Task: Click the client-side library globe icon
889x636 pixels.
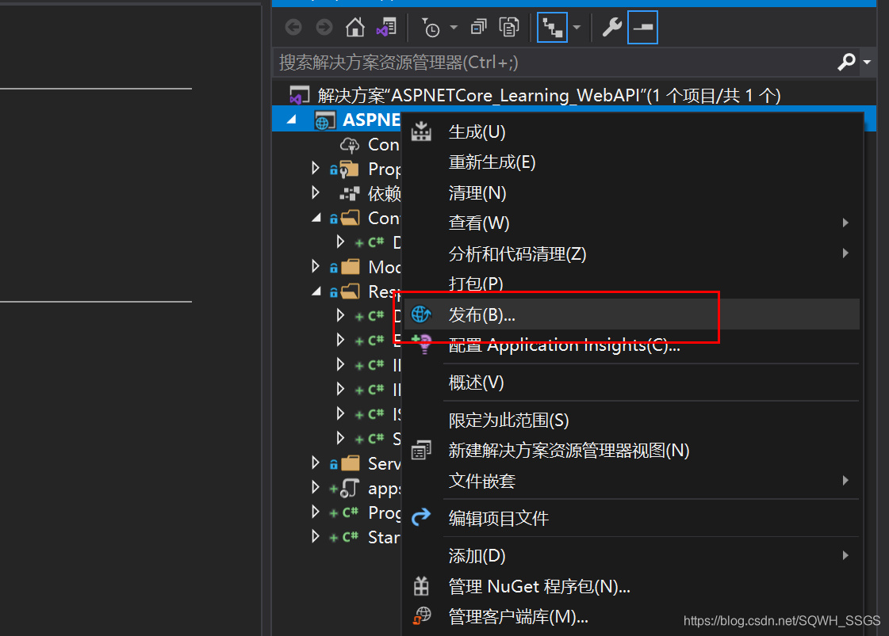Action: [422, 615]
